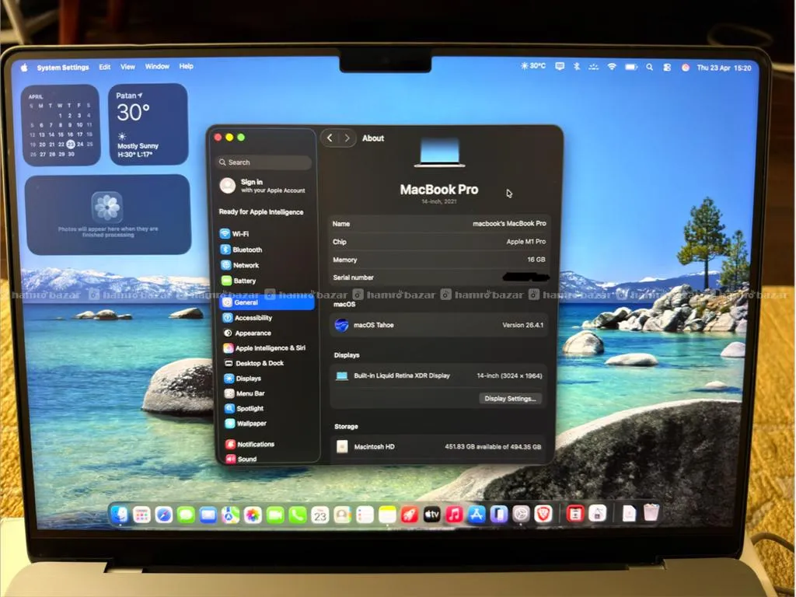Open Wi-Fi settings in the sidebar
This screenshot has width=796, height=597.
tap(239, 234)
